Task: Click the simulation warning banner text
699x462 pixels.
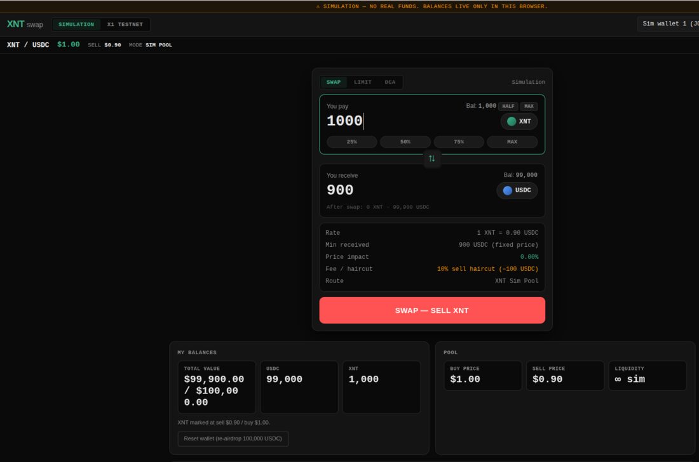Action: point(431,6)
